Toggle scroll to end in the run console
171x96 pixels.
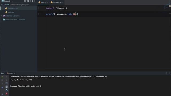pyautogui.click(x=6, y=87)
